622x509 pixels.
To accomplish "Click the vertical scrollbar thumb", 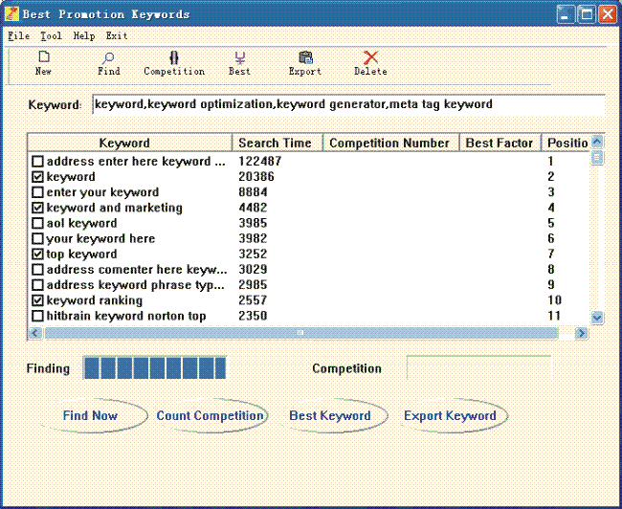I will (x=597, y=157).
